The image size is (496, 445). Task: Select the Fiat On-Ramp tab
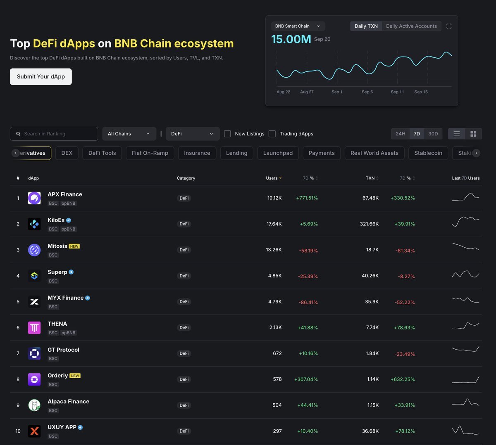(150, 153)
